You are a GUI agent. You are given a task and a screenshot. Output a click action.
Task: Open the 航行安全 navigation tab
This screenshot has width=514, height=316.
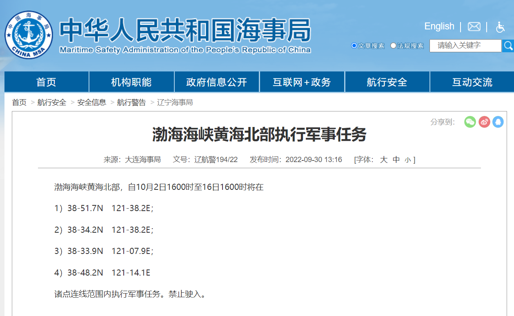click(387, 82)
